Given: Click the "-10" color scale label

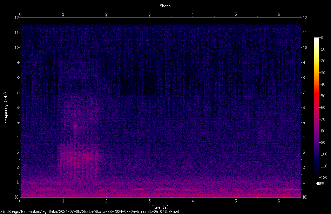Looking at the screenshot, I should 322,49.
